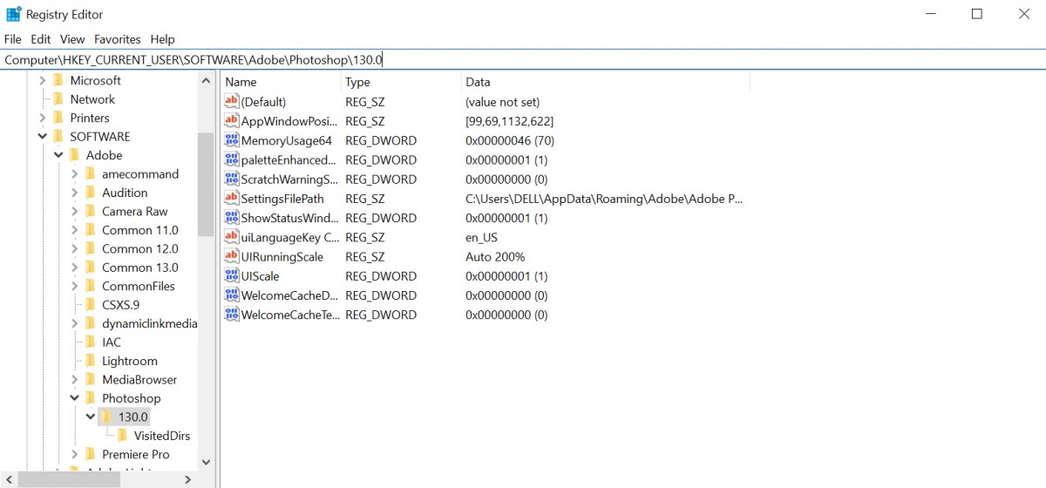
Task: Open the Edit menu
Action: [41, 39]
